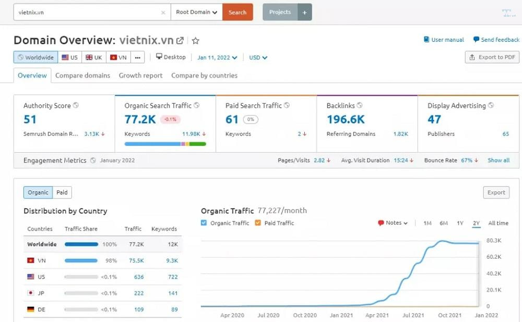Click the Paid Search Traffic info icon

[287, 106]
